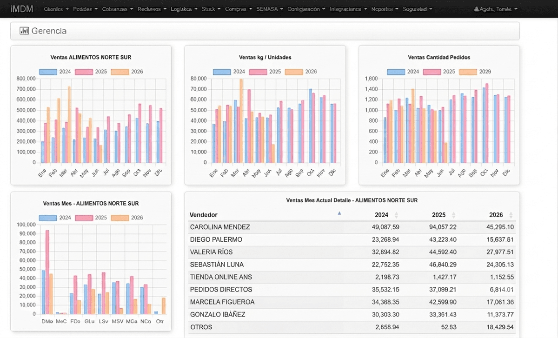Click blue 2024 legend swatch in Ventas Mes chart

(x=48, y=218)
